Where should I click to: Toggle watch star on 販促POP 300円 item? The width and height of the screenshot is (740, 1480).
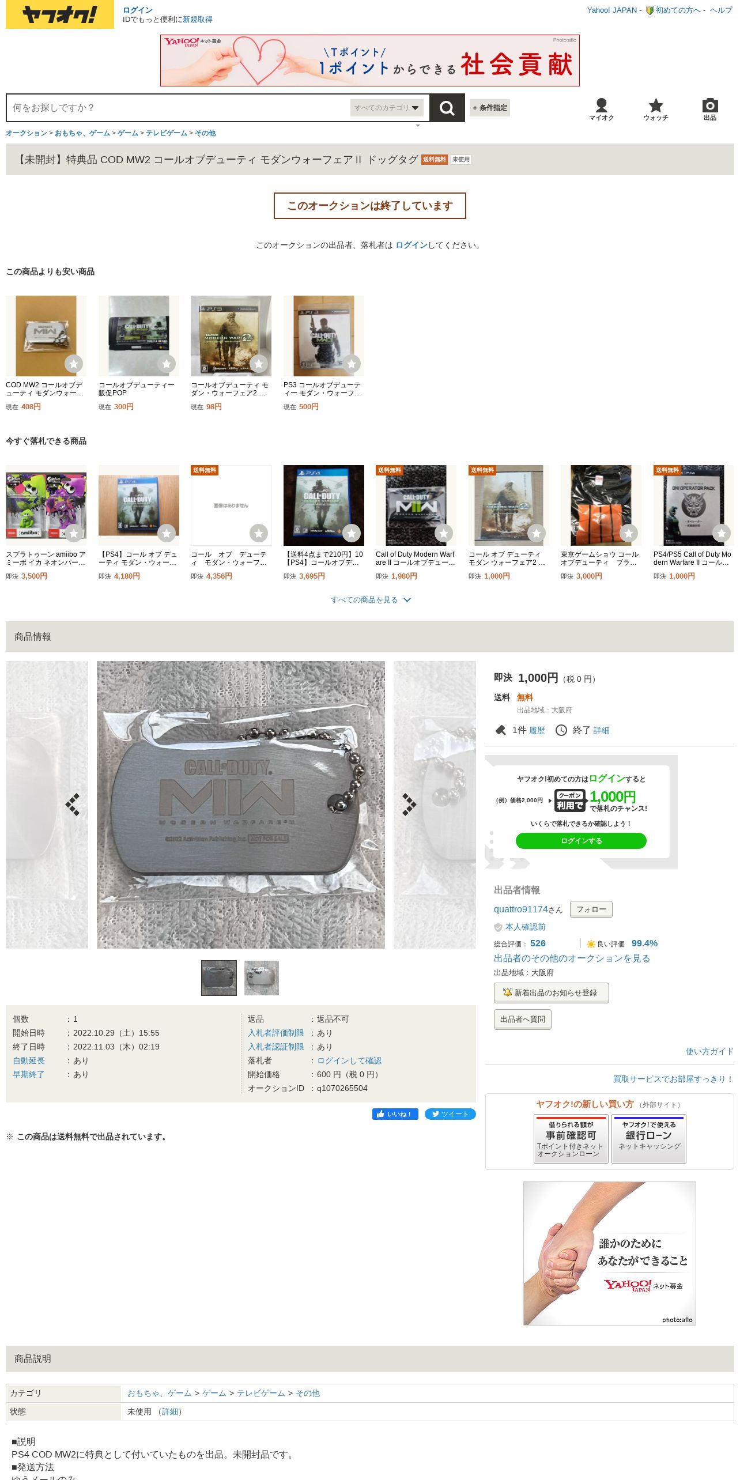coord(167,364)
